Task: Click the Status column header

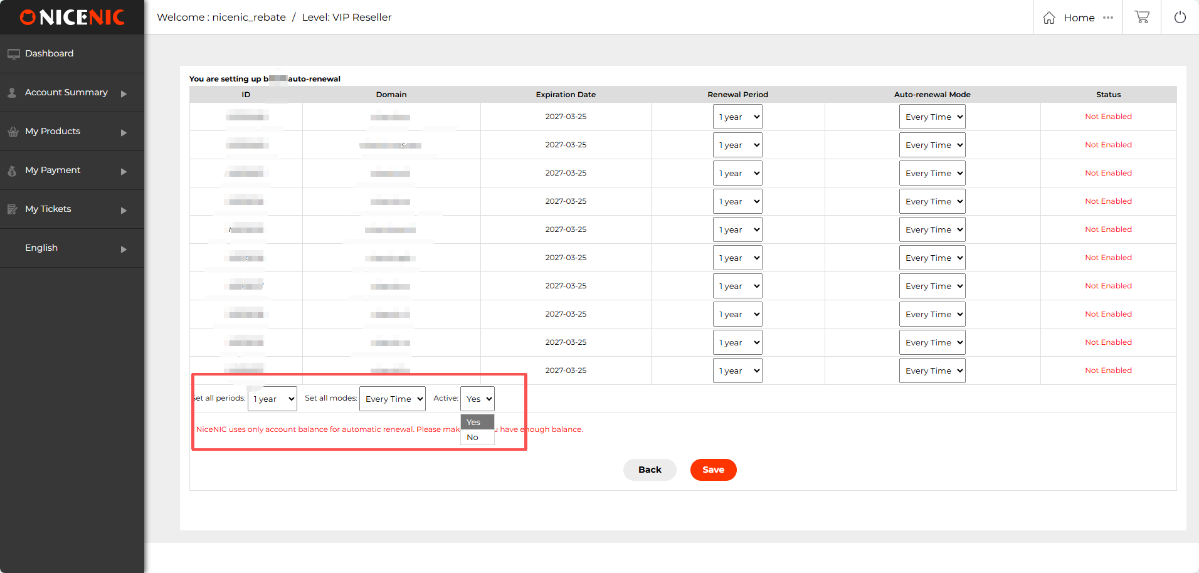Action: coord(1108,95)
